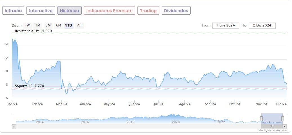Select the 3M zoom range

coord(48,25)
